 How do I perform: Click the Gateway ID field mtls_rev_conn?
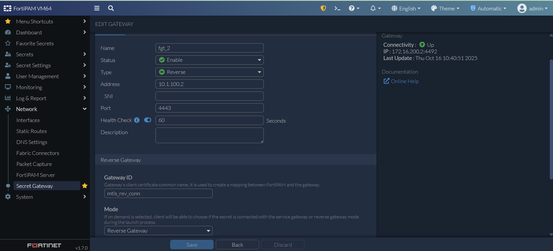[158, 193]
